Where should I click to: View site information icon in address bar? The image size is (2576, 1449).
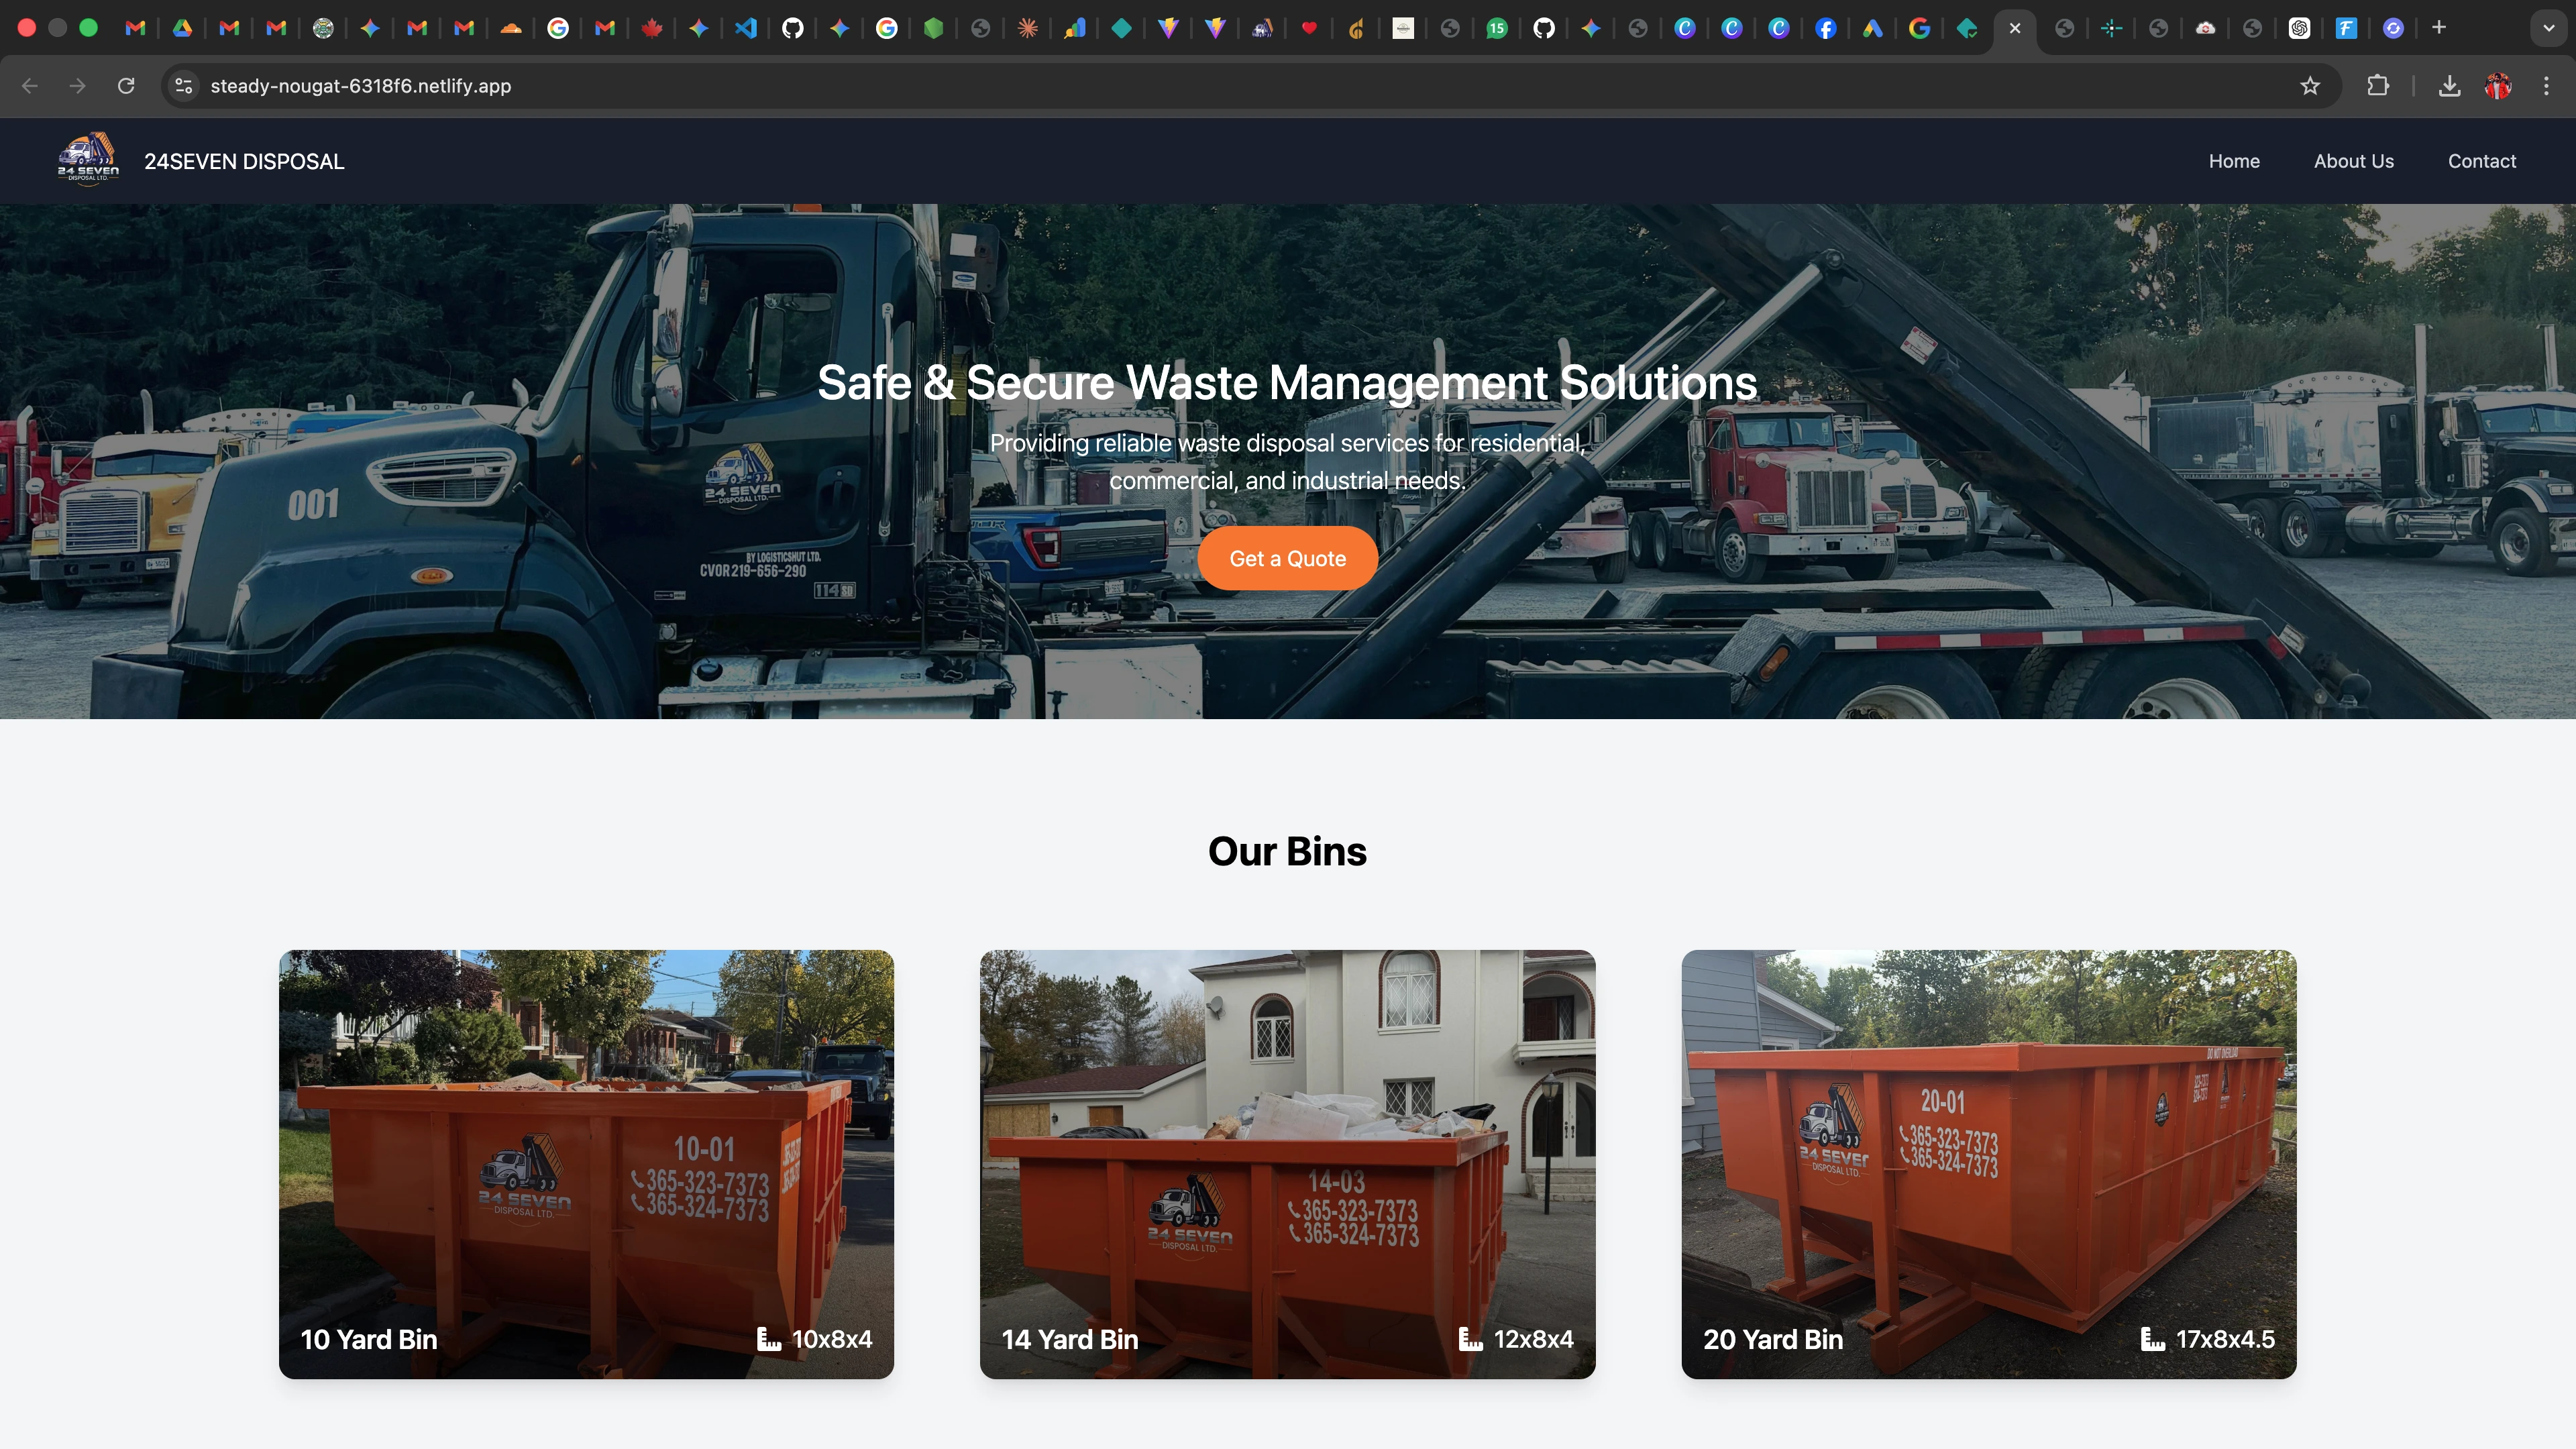coord(184,86)
